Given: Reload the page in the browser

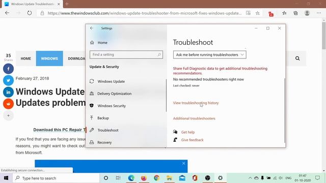Looking at the screenshot, I should [x=30, y=13].
